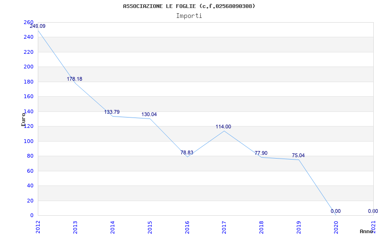Viewport: 378px width, 236px height.
Task: Click the Anno x-axis title
Action: tap(367, 231)
